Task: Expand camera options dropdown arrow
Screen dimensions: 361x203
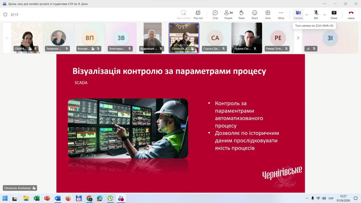Action: click(306, 15)
